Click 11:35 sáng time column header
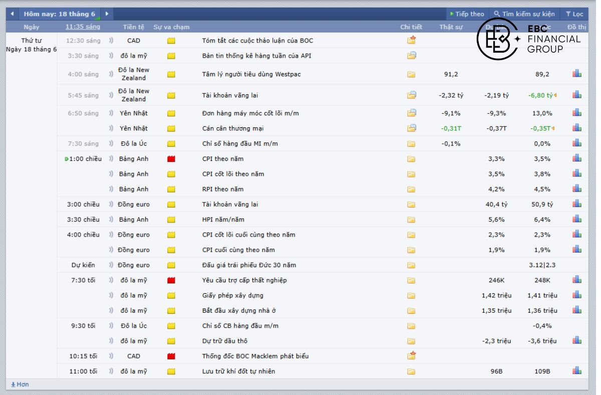 coord(83,27)
